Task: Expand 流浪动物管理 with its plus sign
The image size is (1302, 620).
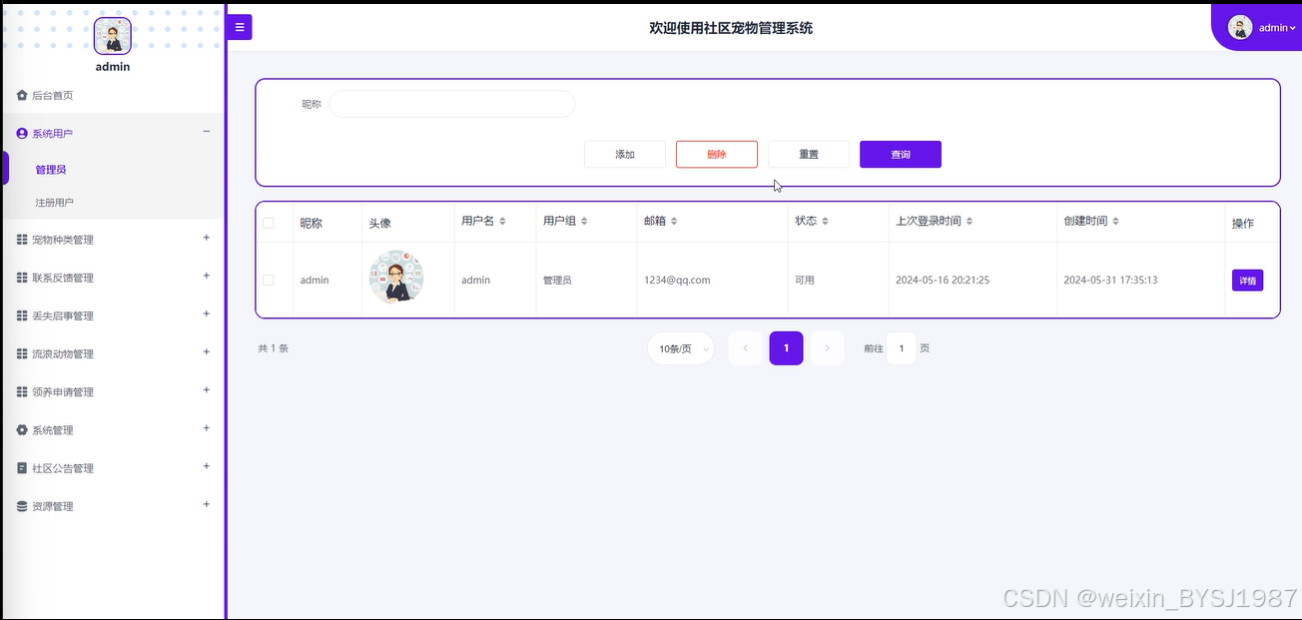Action: pyautogui.click(x=207, y=351)
